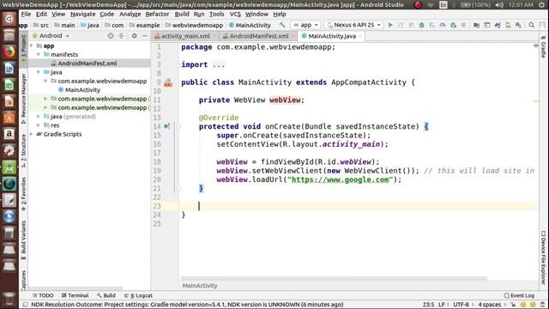Click editor horizontal scrollbar
This screenshot has width=549, height=309.
pos(334,278)
